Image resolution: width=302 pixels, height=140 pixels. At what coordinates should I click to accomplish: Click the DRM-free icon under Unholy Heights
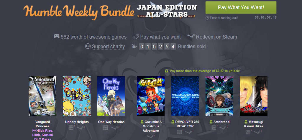coord(71,128)
